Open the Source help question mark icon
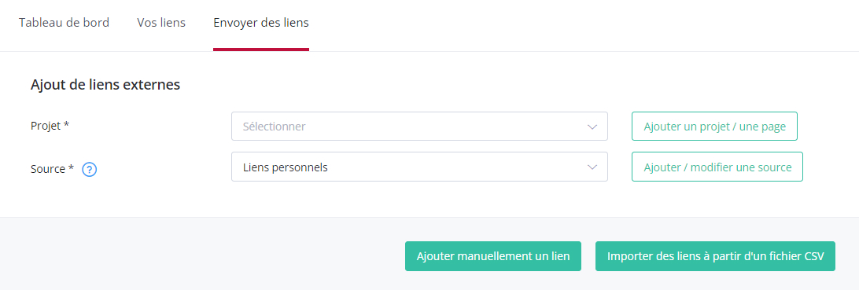Screen dimensions: 859x290 coord(90,170)
